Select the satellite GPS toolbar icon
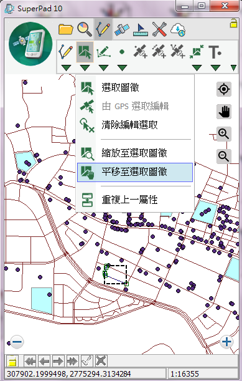 [x=122, y=29]
